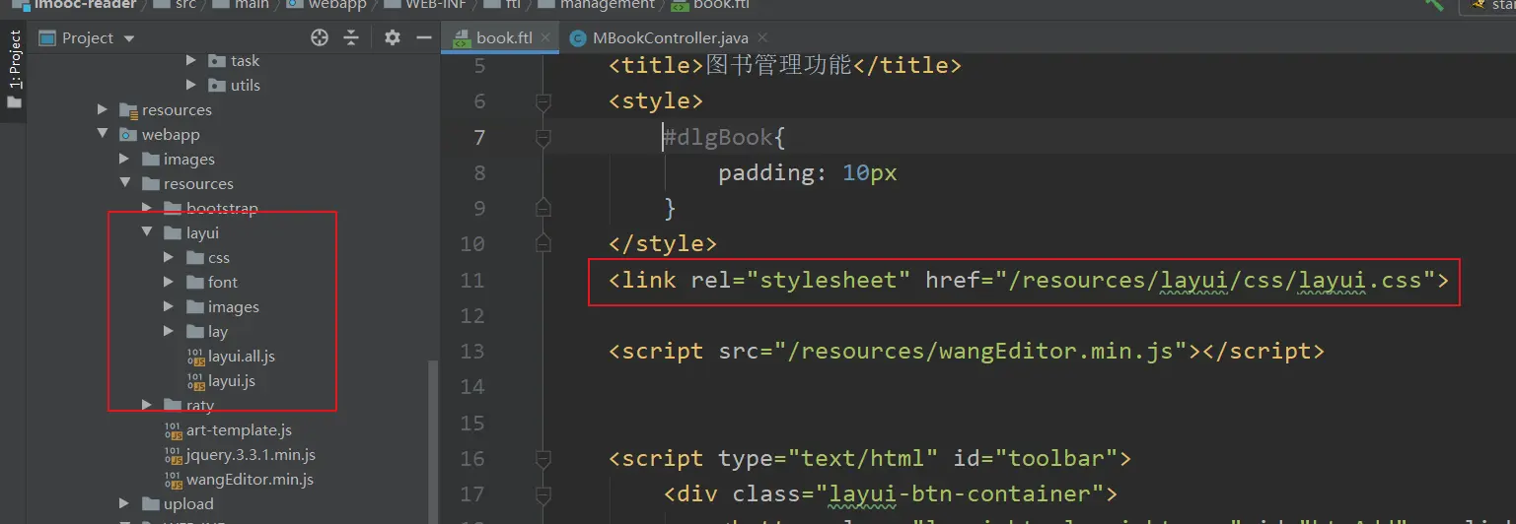Click the layui.all.js file icon
1516x524 pixels.
coord(195,357)
